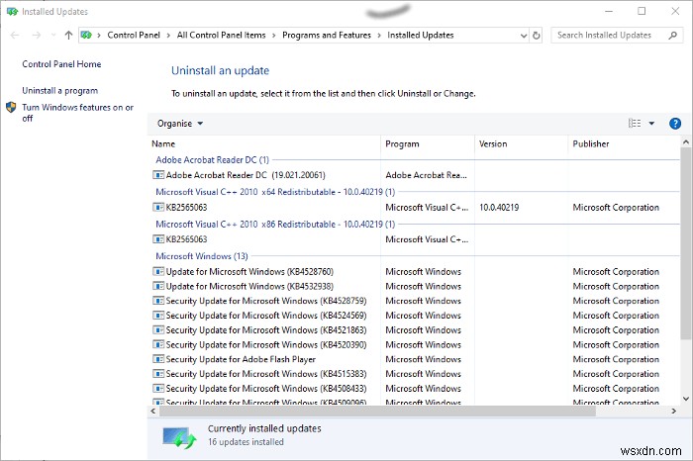The height and width of the screenshot is (461, 693).
Task: Click update icon beside KB4528759
Action: coord(158,301)
